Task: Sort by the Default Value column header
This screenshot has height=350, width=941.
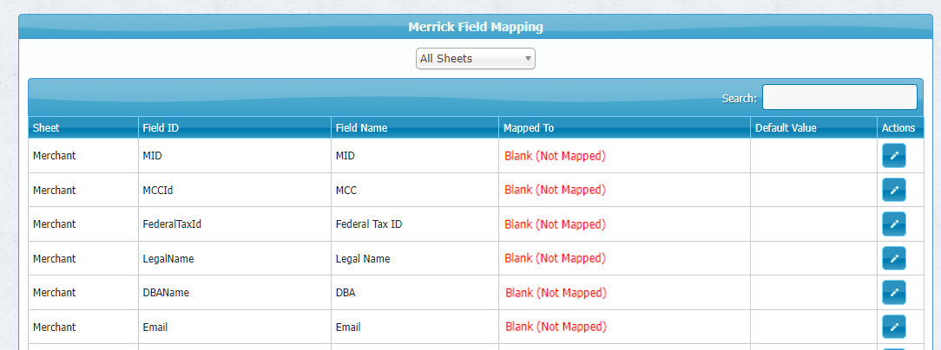Action: point(786,128)
